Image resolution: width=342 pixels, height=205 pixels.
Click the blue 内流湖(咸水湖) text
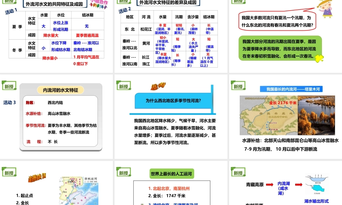coord(284,188)
